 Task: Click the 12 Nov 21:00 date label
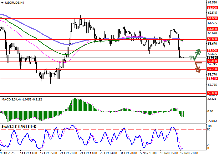189,153
